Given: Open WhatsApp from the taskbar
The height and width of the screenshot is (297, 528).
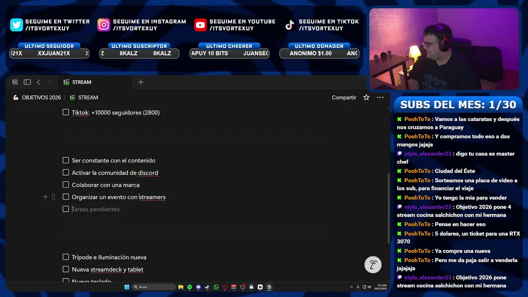Looking at the screenshot, I should coord(216,287).
